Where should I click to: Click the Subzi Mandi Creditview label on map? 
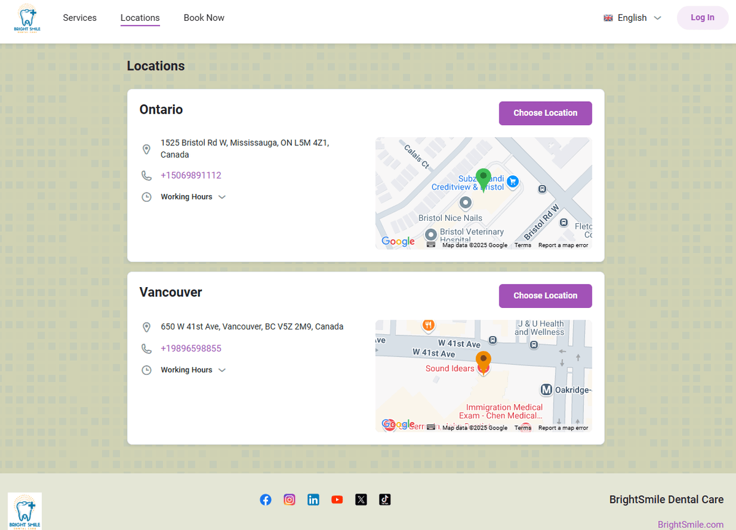coord(467,183)
